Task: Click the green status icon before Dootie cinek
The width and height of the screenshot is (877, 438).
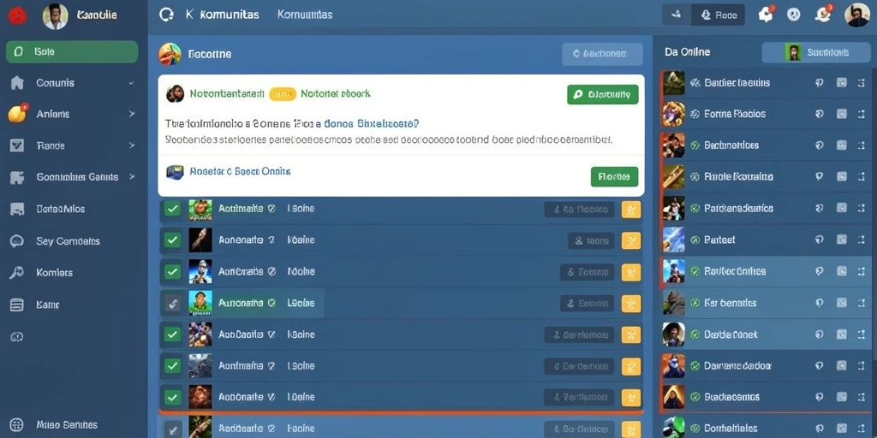Action: [x=695, y=334]
